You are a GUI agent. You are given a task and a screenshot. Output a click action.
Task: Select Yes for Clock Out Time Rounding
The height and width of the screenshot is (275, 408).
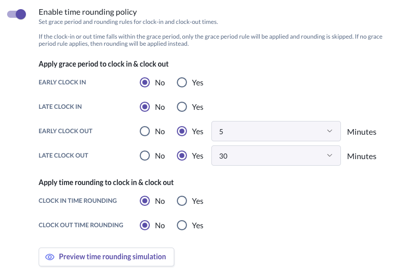182,225
